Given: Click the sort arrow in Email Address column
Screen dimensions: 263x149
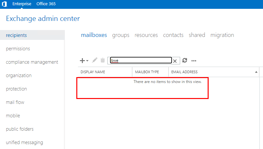Looking at the screenshot, I should [256, 72].
